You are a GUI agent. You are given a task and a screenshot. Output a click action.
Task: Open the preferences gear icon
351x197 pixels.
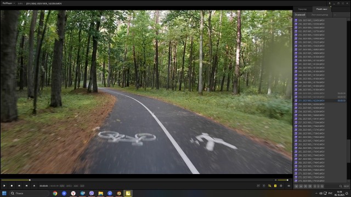point(281,186)
